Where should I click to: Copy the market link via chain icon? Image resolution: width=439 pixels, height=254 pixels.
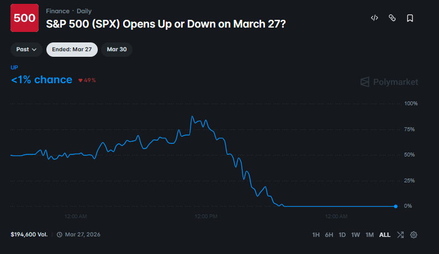[392, 18]
